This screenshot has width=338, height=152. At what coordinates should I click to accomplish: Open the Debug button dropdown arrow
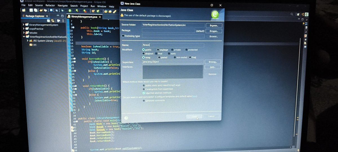coord(66,11)
